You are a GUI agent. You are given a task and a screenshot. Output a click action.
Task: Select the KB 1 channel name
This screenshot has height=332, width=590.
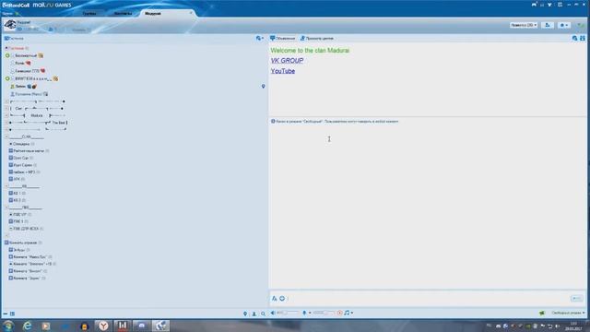(x=17, y=193)
